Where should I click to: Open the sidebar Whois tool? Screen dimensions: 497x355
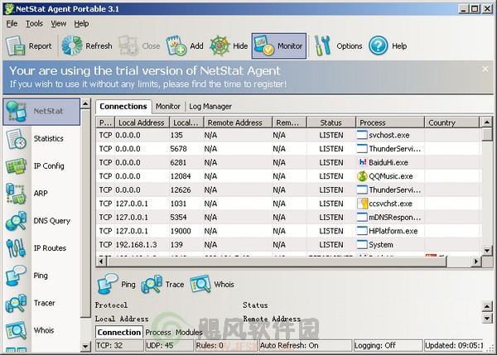click(41, 330)
